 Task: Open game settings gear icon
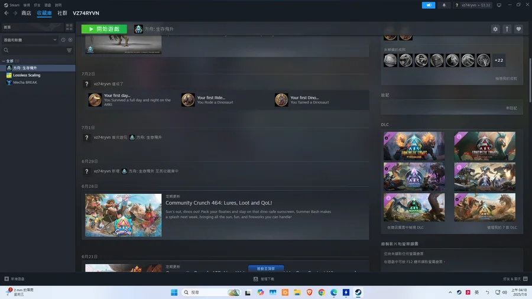[495, 29]
